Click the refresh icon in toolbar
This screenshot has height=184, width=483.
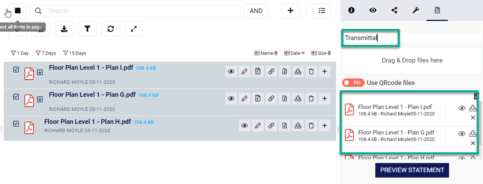111,29
